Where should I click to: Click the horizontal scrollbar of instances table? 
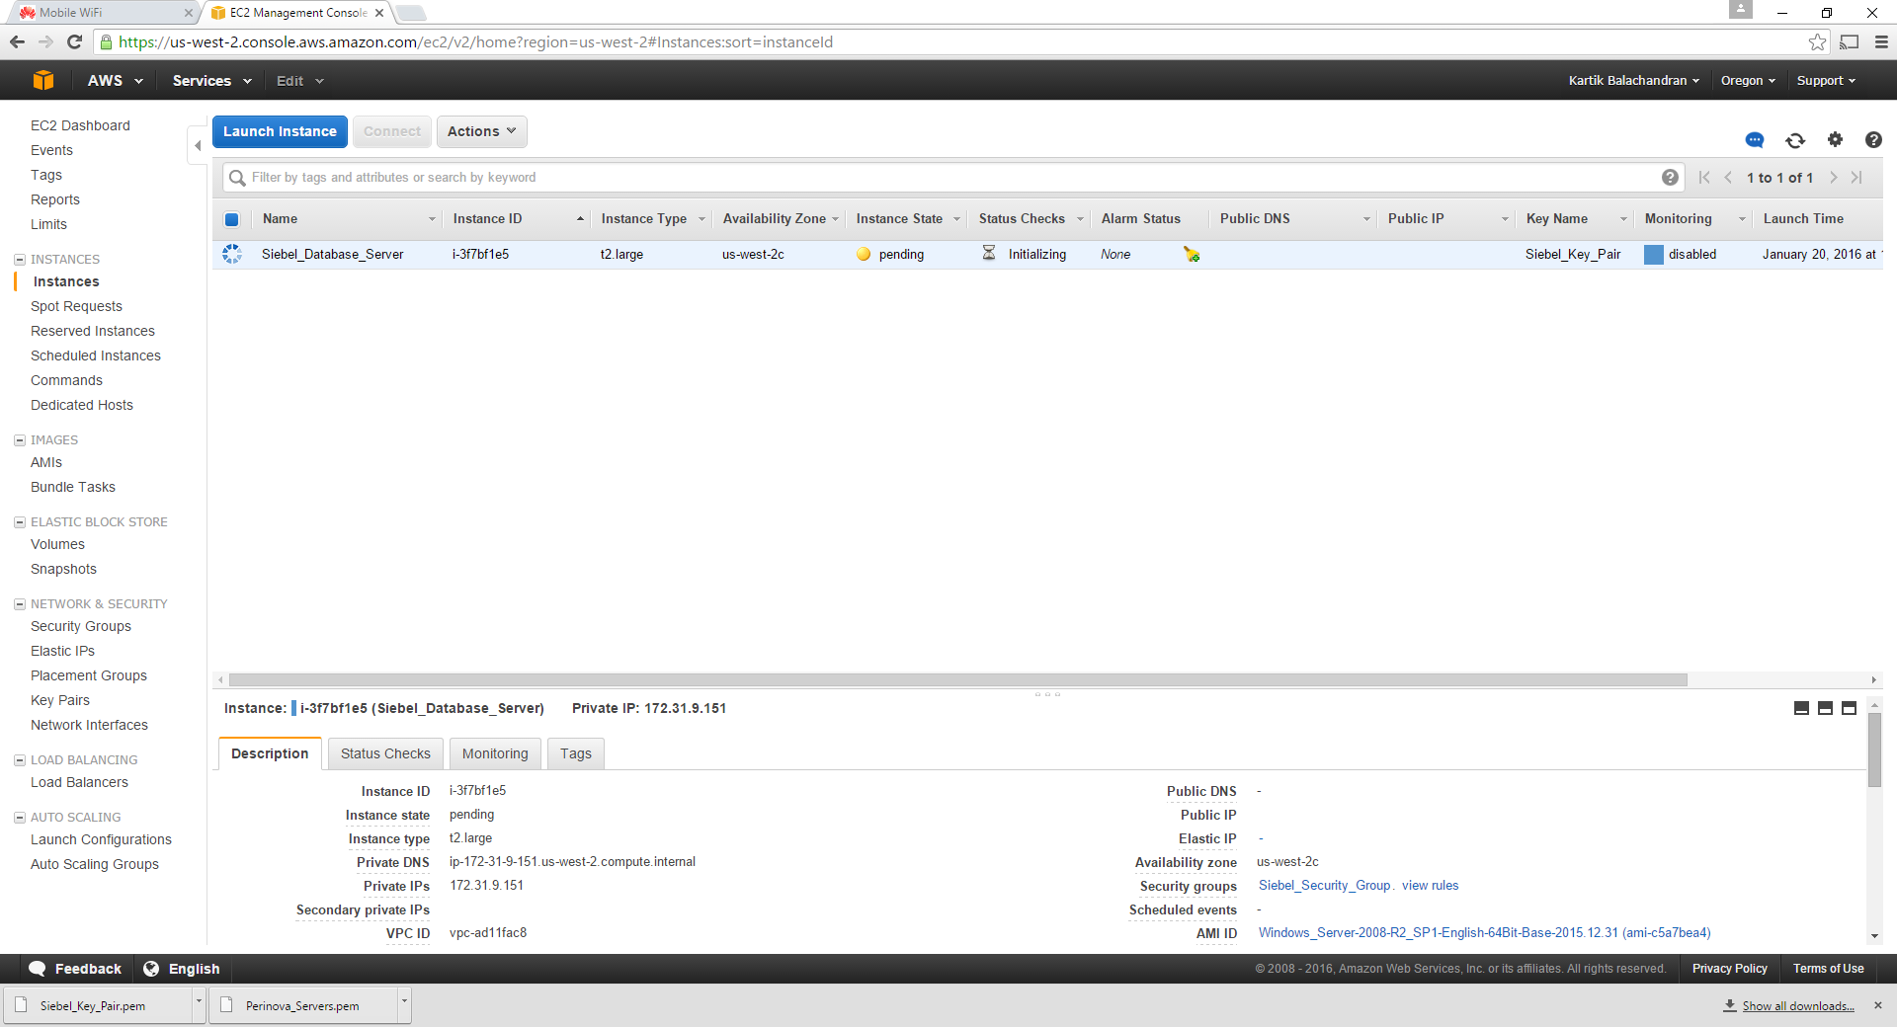957,679
